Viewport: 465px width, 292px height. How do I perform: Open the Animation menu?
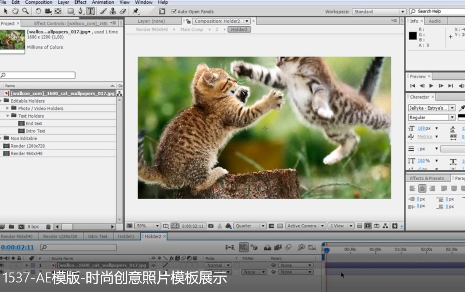[103, 2]
